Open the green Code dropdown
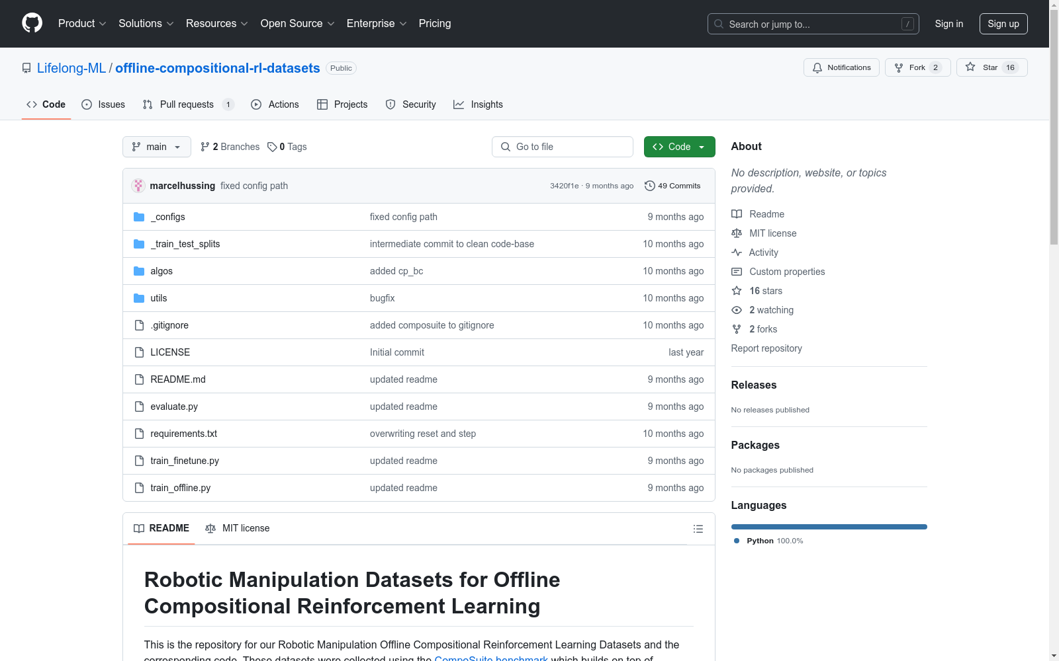 coord(680,147)
